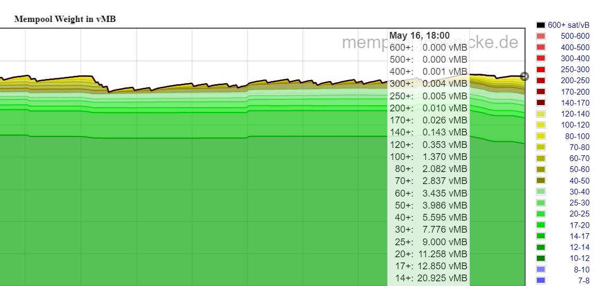Toggle the 250-300 red swatch
Image resolution: width=596 pixels, height=286 pixels.
[541, 70]
